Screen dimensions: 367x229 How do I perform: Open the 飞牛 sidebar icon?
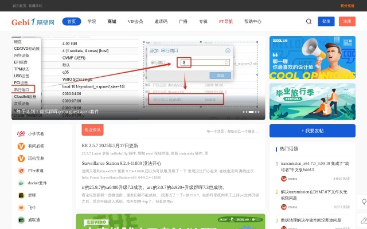[x=21, y=207]
